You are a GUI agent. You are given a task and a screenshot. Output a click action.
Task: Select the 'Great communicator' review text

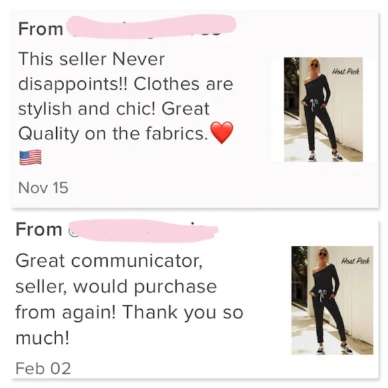(x=129, y=299)
